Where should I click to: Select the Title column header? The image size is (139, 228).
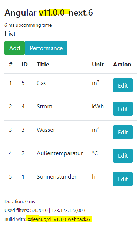[43, 64]
